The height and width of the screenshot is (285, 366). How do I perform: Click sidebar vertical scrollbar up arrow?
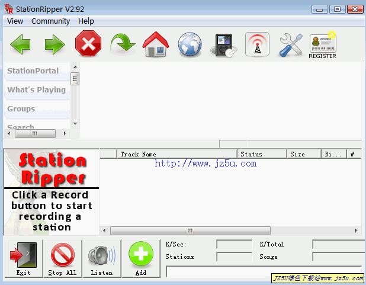75,68
